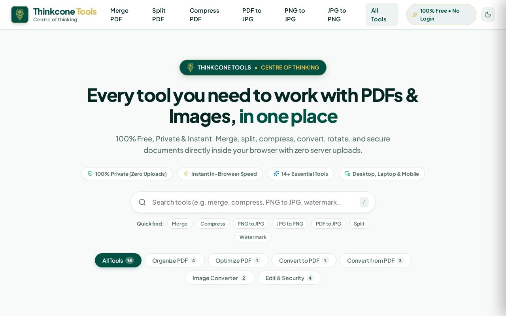Viewport: 506px width, 316px height.
Task: Show the Convert to PDF category
Action: click(x=304, y=260)
